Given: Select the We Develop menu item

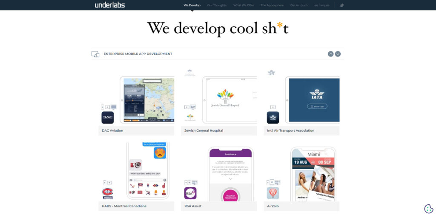Looking at the screenshot, I should pos(192,5).
